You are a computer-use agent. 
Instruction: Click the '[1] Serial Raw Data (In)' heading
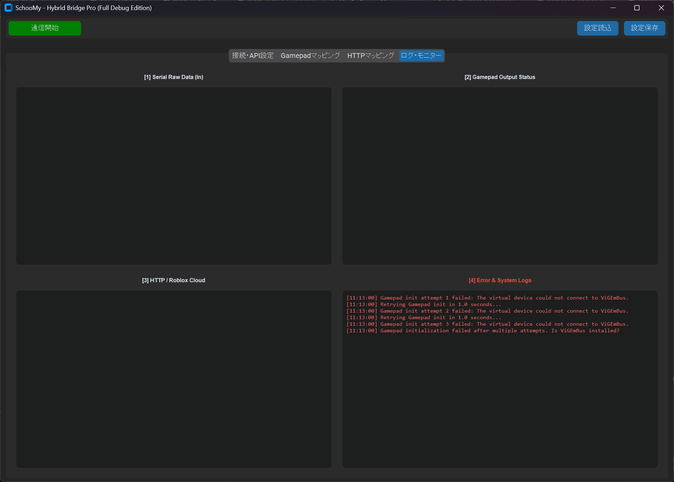tap(174, 77)
